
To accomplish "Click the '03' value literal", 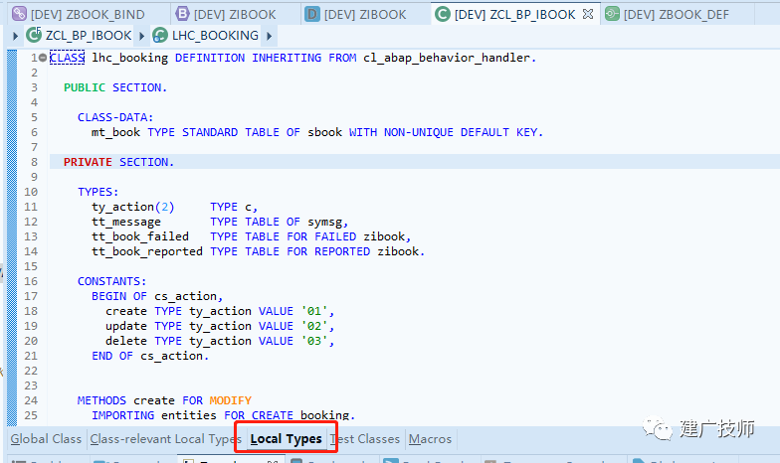I will (314, 341).
